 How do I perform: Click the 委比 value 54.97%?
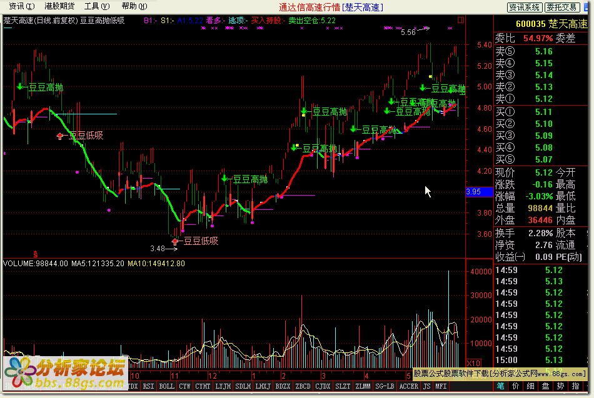coord(538,38)
